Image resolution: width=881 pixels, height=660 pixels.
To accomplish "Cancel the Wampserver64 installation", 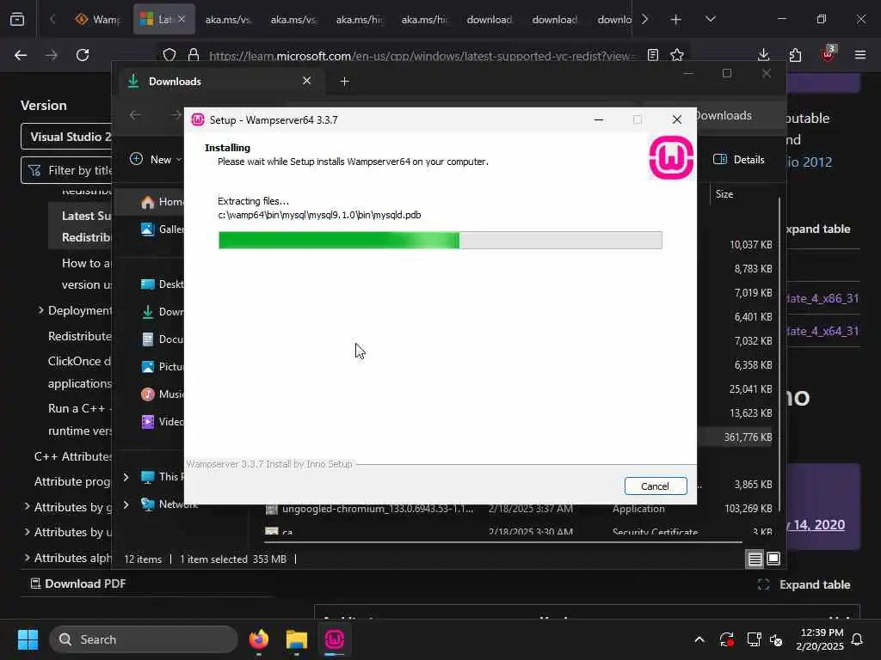I will tap(655, 486).
